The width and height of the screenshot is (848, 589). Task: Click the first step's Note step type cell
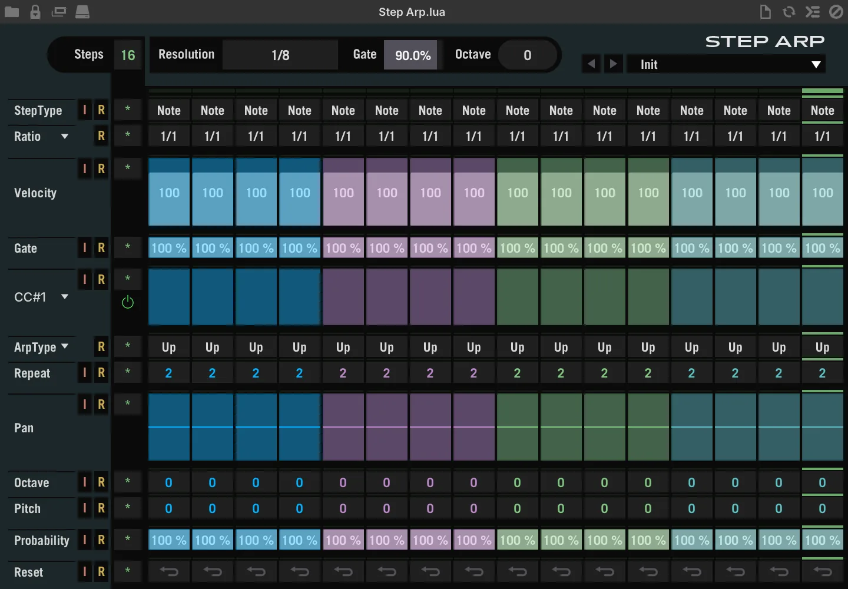pyautogui.click(x=169, y=110)
